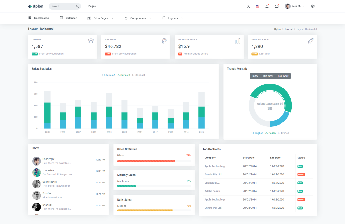The width and height of the screenshot is (345, 224).
Task: Toggle Series A in chart legend
Action: click(x=109, y=75)
